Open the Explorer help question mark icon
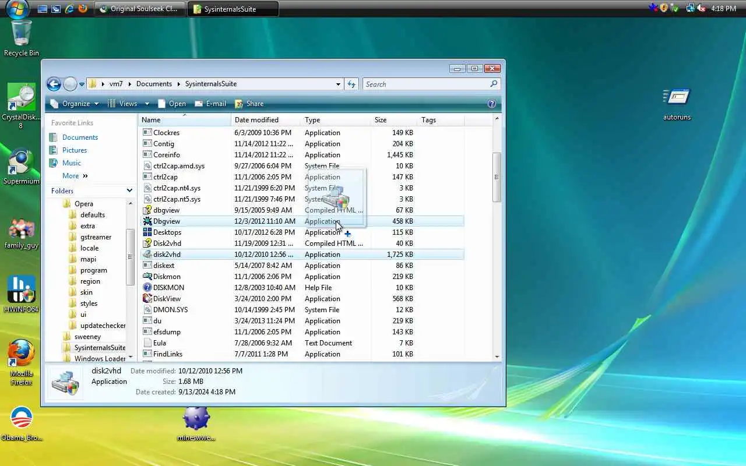The height and width of the screenshot is (466, 746). [x=491, y=104]
